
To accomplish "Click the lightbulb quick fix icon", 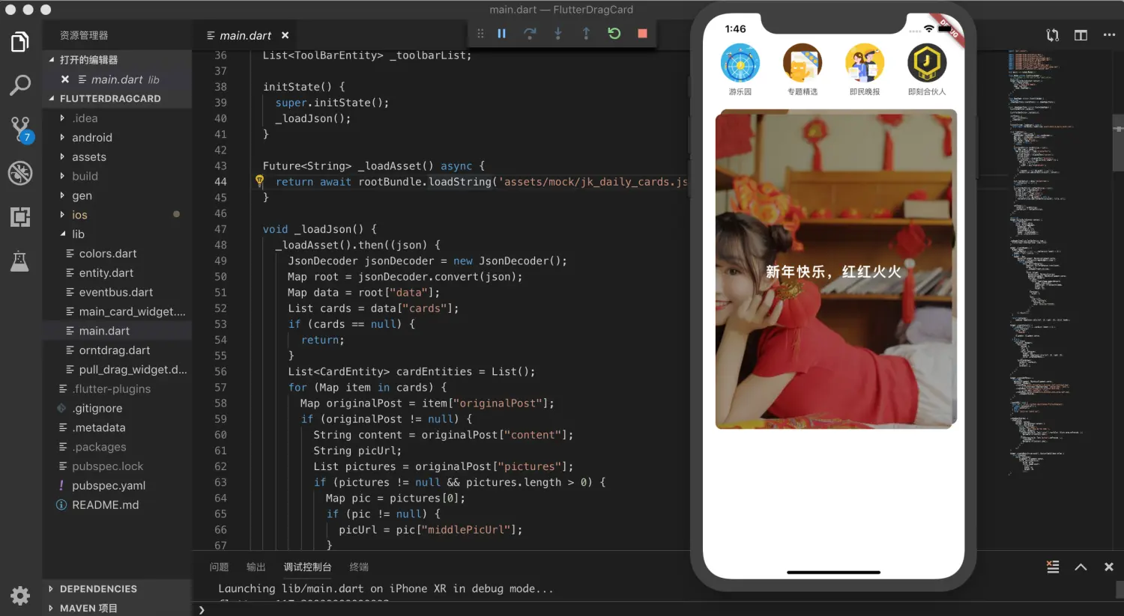I will [x=259, y=180].
